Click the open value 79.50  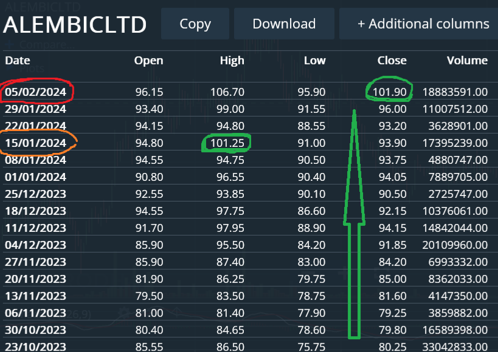click(149, 296)
